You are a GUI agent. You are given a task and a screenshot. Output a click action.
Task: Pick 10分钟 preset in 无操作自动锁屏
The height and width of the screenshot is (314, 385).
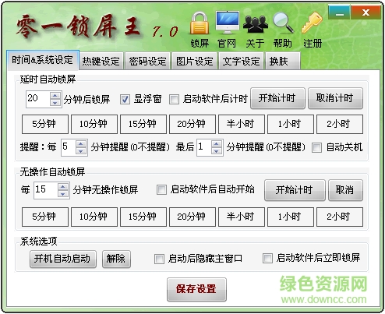94,217
